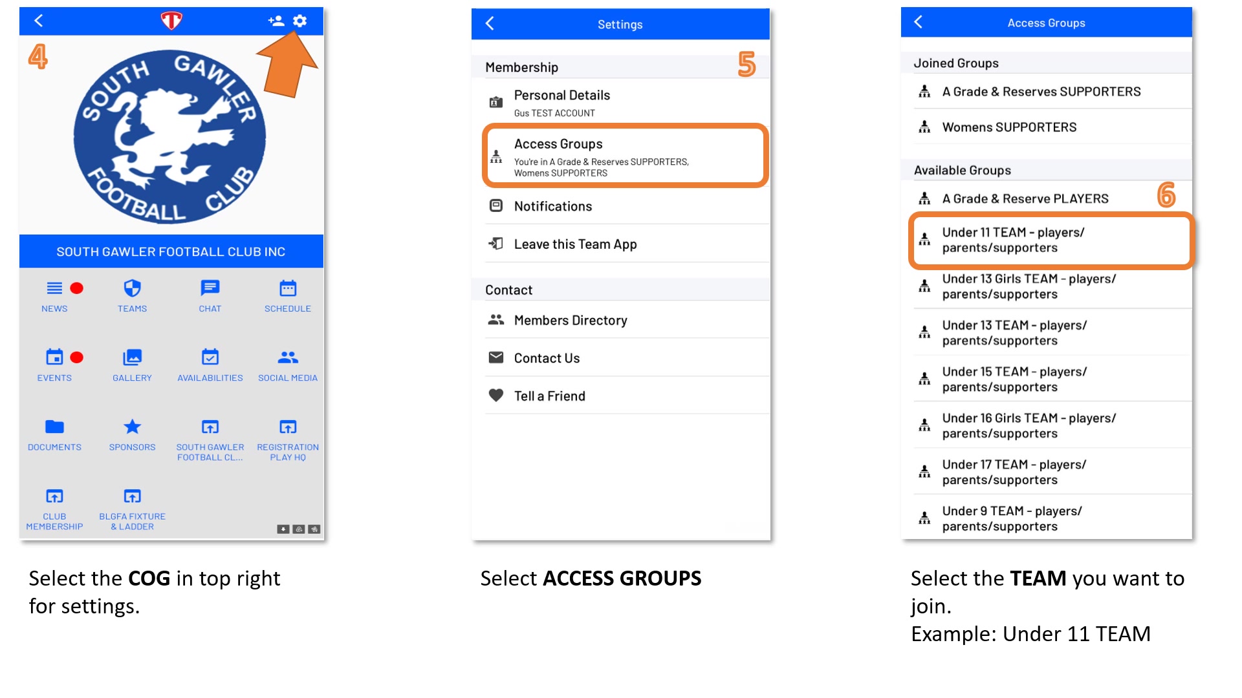1242x698 pixels.
Task: Tap the add member icon beside the cog
Action: click(x=276, y=21)
